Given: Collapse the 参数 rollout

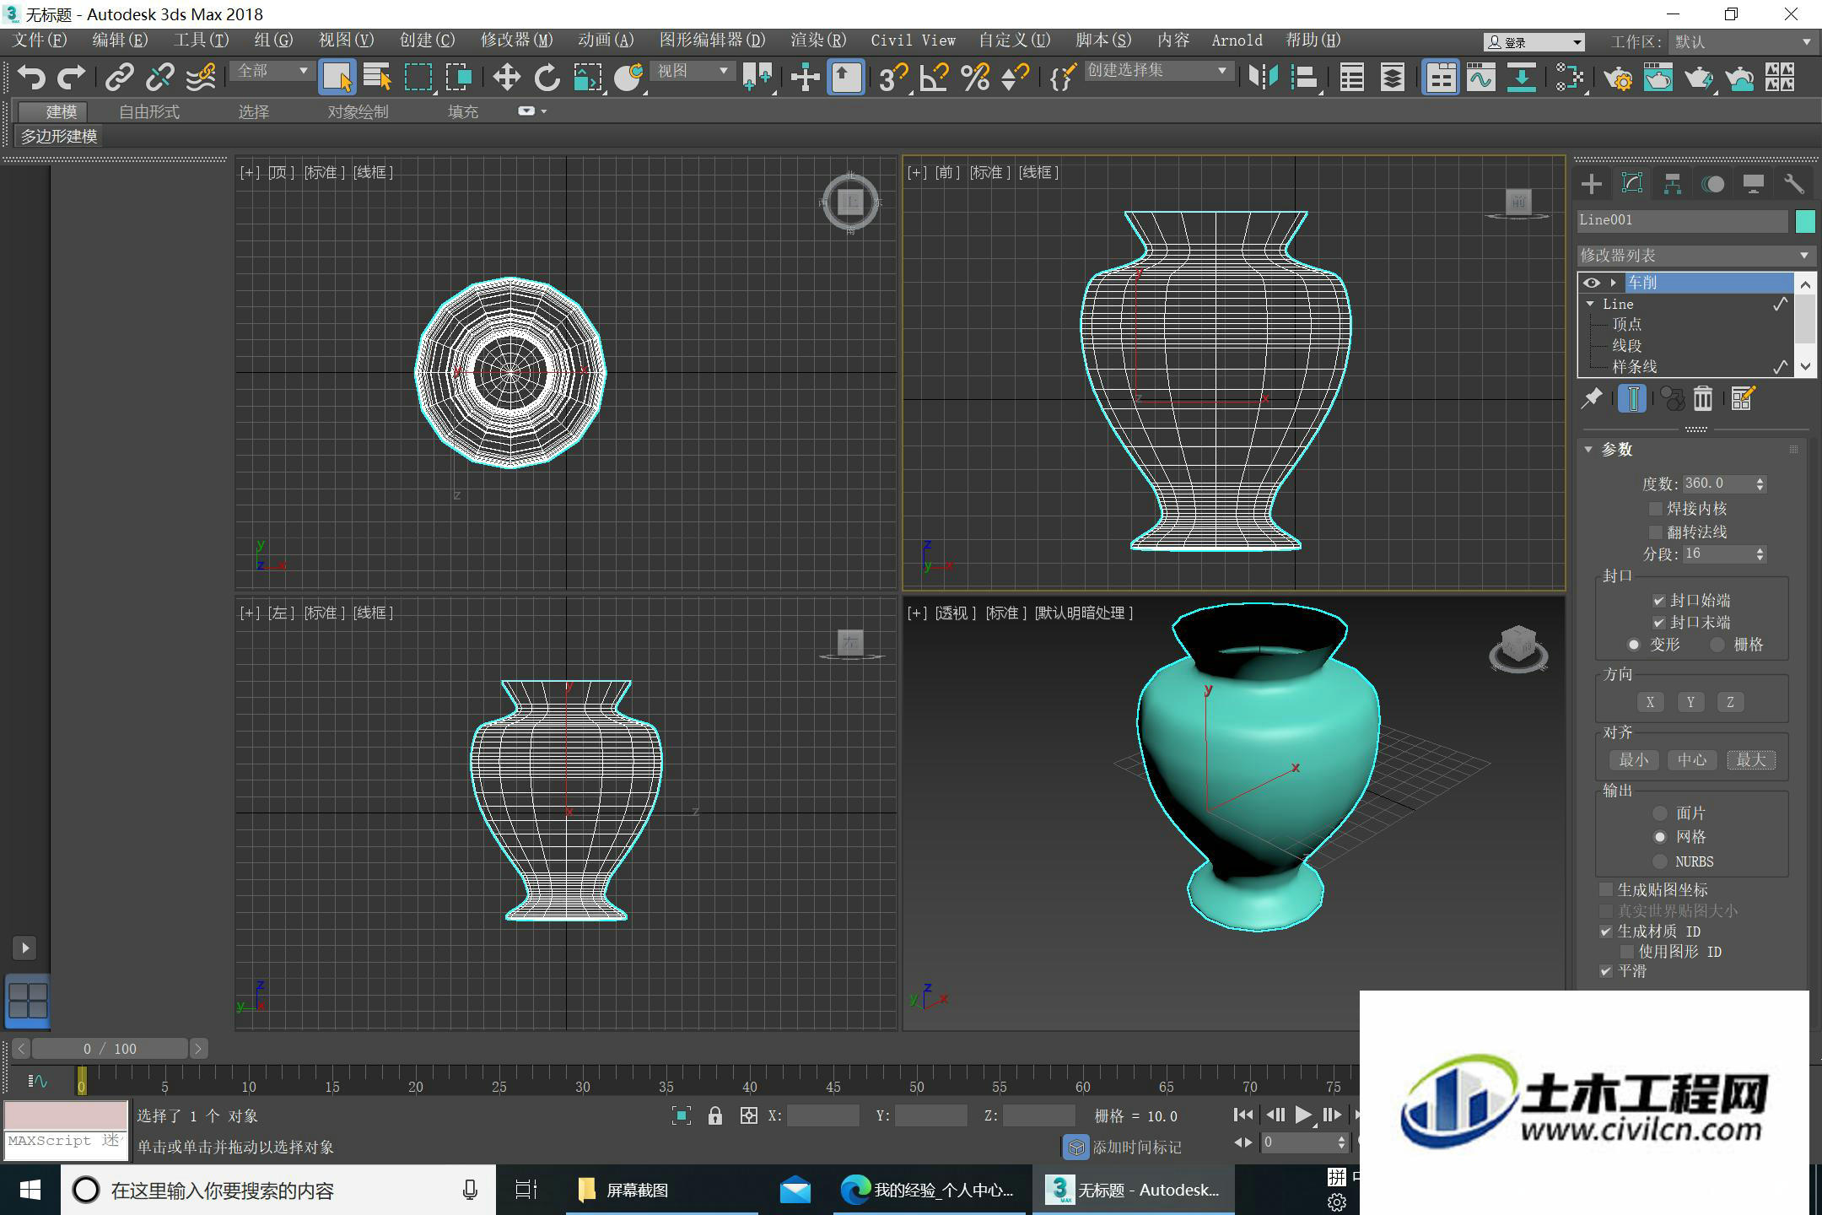Looking at the screenshot, I should pos(1588,450).
